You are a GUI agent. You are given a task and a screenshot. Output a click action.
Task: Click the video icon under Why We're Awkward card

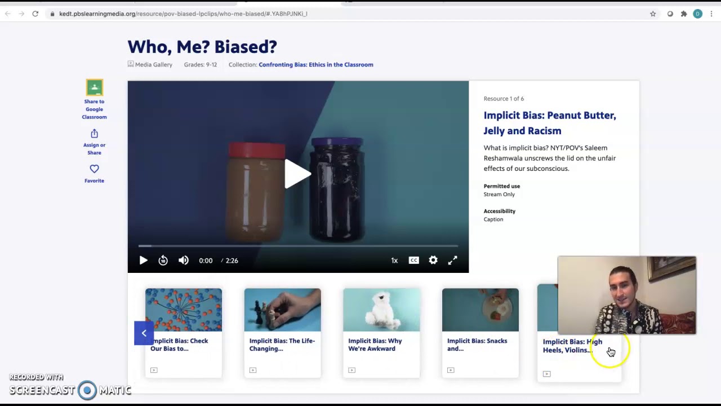pos(351,370)
